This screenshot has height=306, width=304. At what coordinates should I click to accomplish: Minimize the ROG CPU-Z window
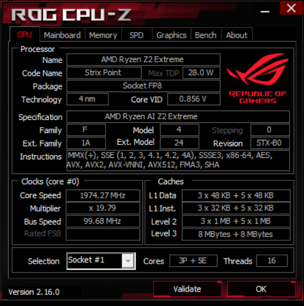pos(265,12)
